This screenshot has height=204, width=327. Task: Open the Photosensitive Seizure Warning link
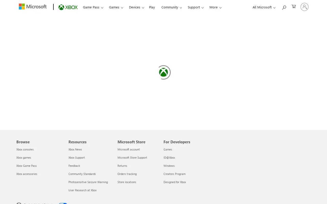(88, 182)
